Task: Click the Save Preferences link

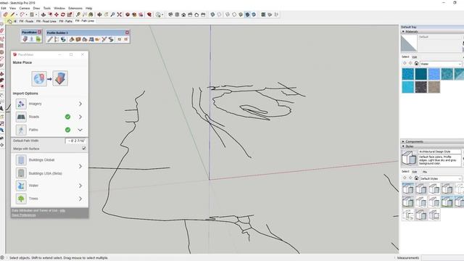Action: 24,215
